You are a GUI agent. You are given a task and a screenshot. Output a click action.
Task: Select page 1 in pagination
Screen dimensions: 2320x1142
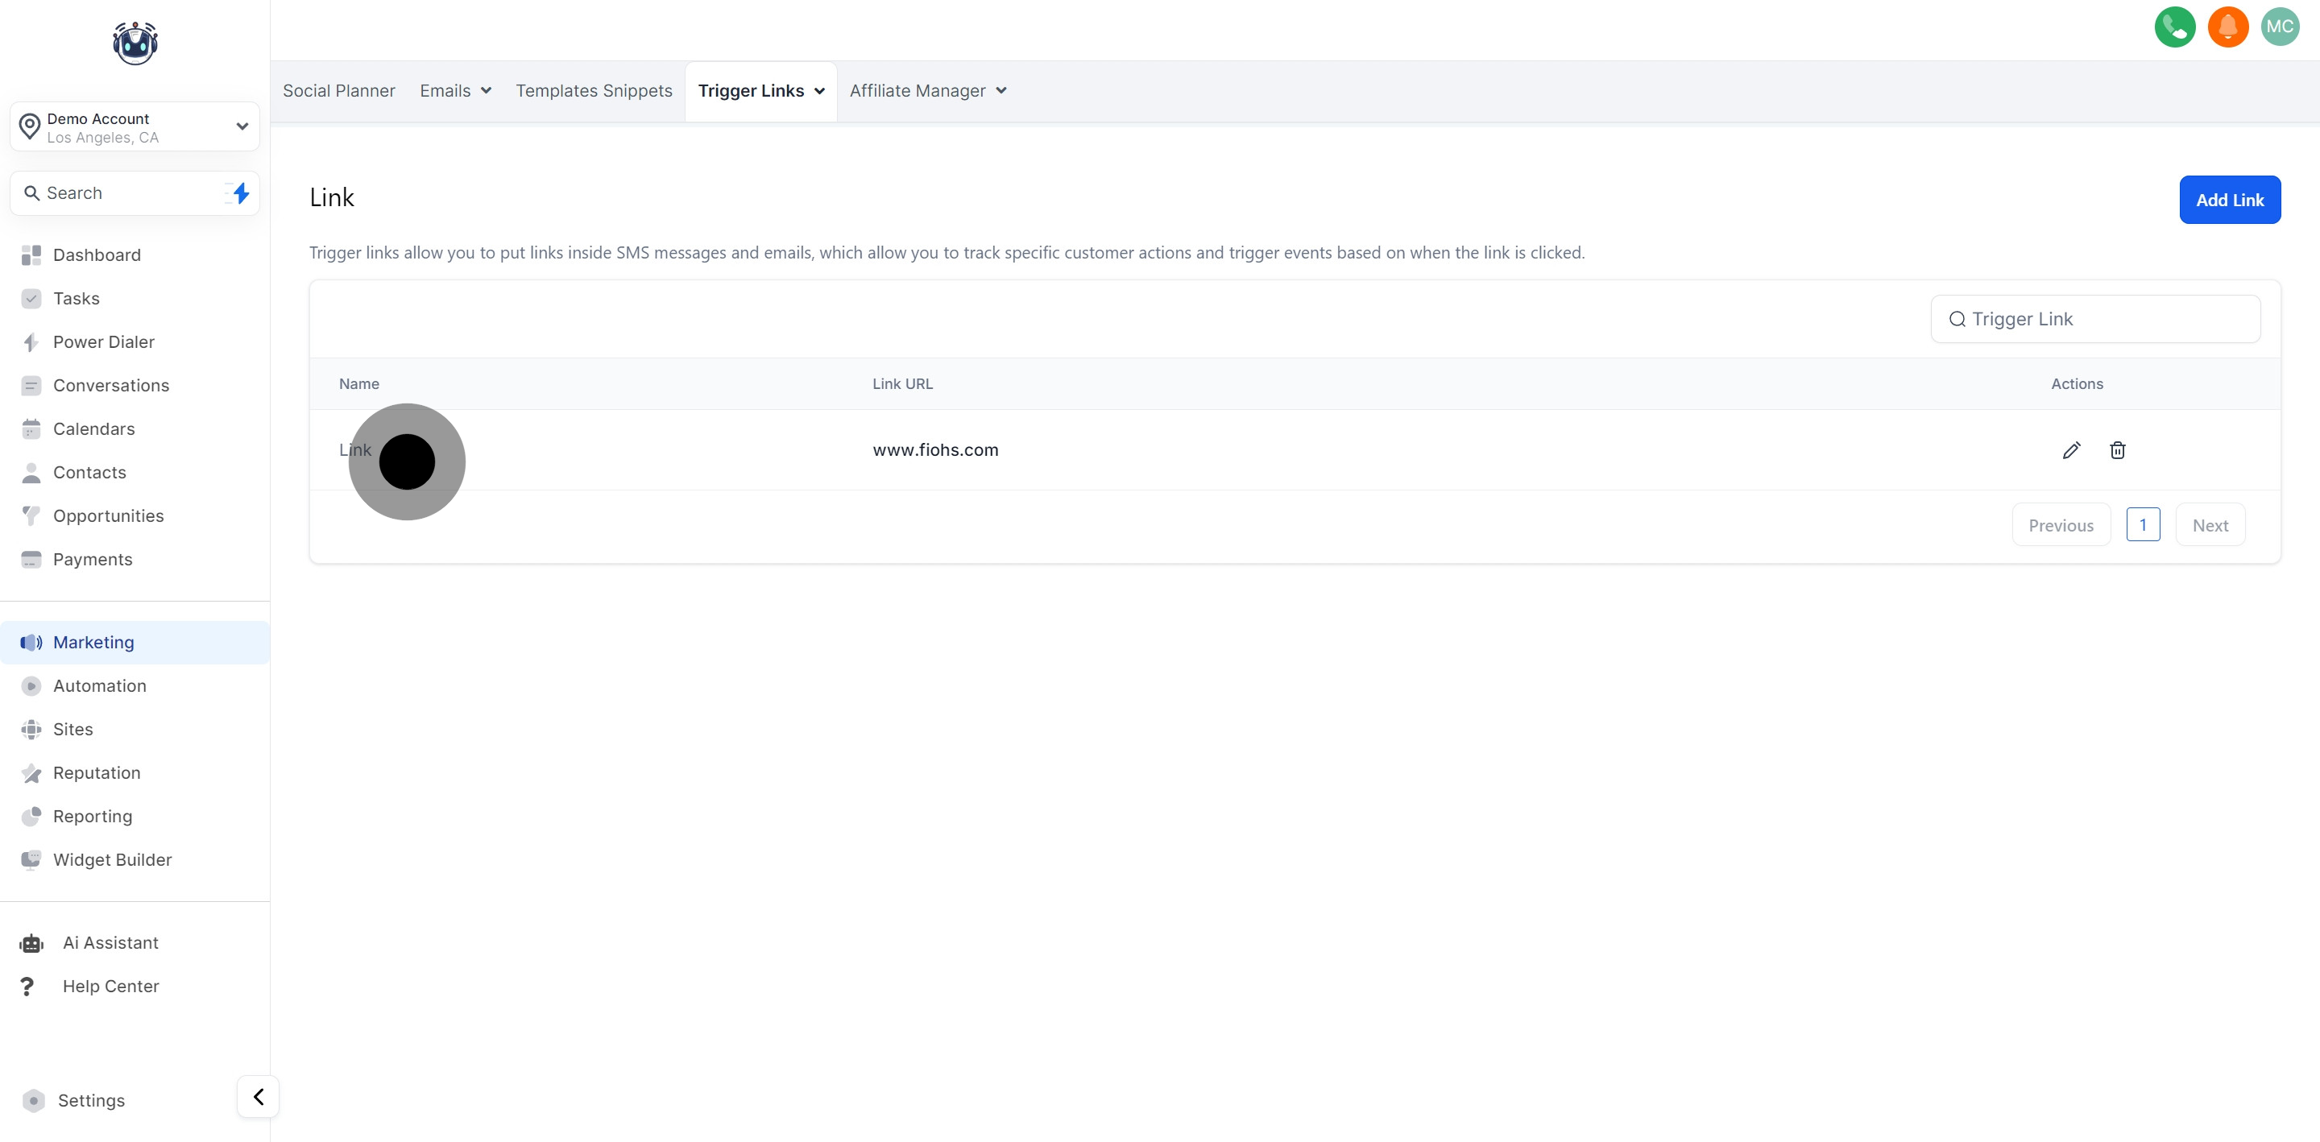2143,524
